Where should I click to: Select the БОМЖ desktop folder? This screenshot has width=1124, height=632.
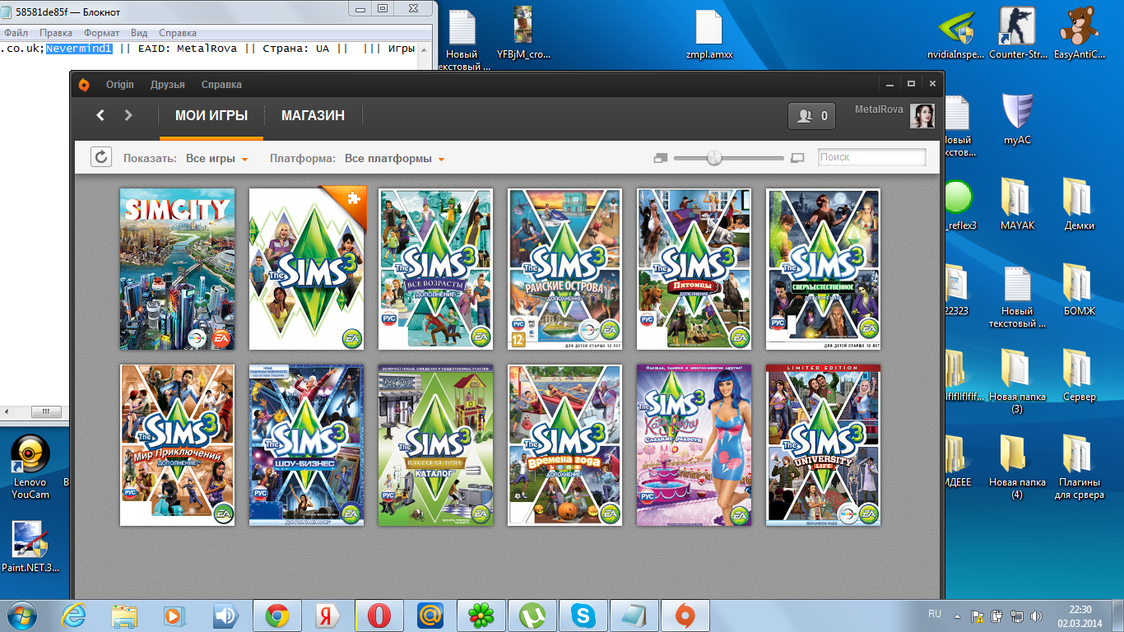[1079, 289]
